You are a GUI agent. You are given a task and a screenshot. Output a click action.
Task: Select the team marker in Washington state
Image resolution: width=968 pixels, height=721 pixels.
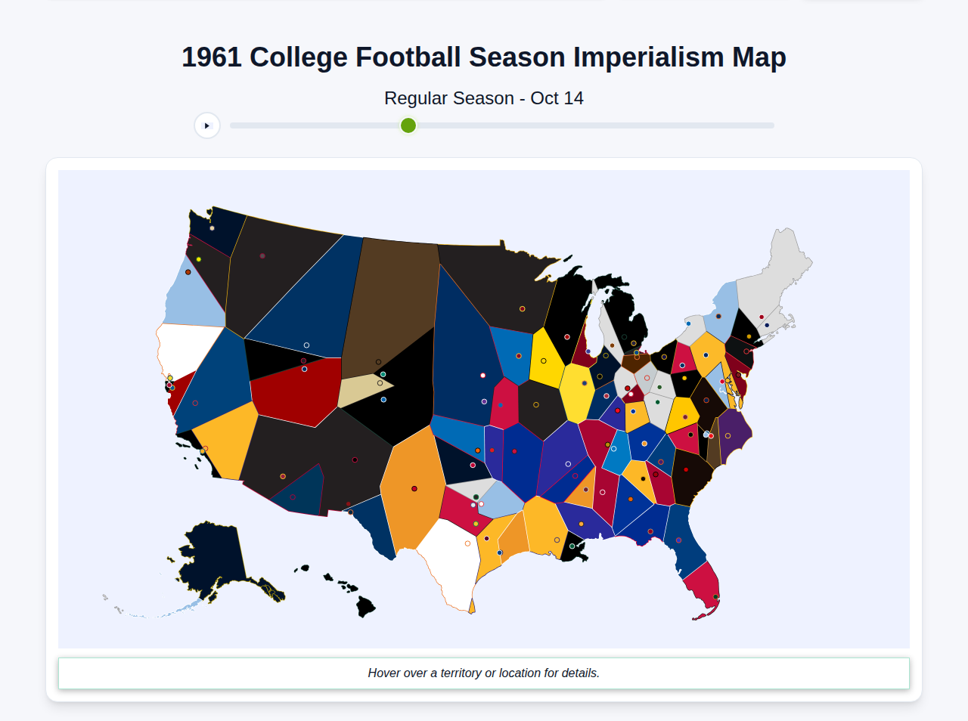212,228
